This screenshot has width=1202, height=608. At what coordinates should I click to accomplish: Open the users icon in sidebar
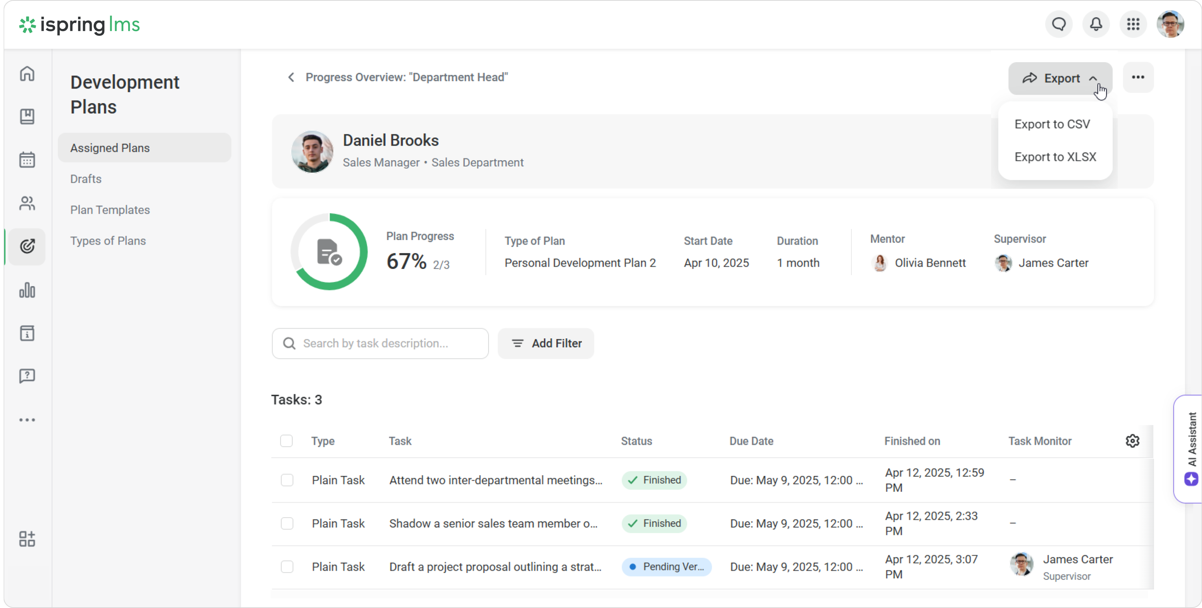(27, 203)
